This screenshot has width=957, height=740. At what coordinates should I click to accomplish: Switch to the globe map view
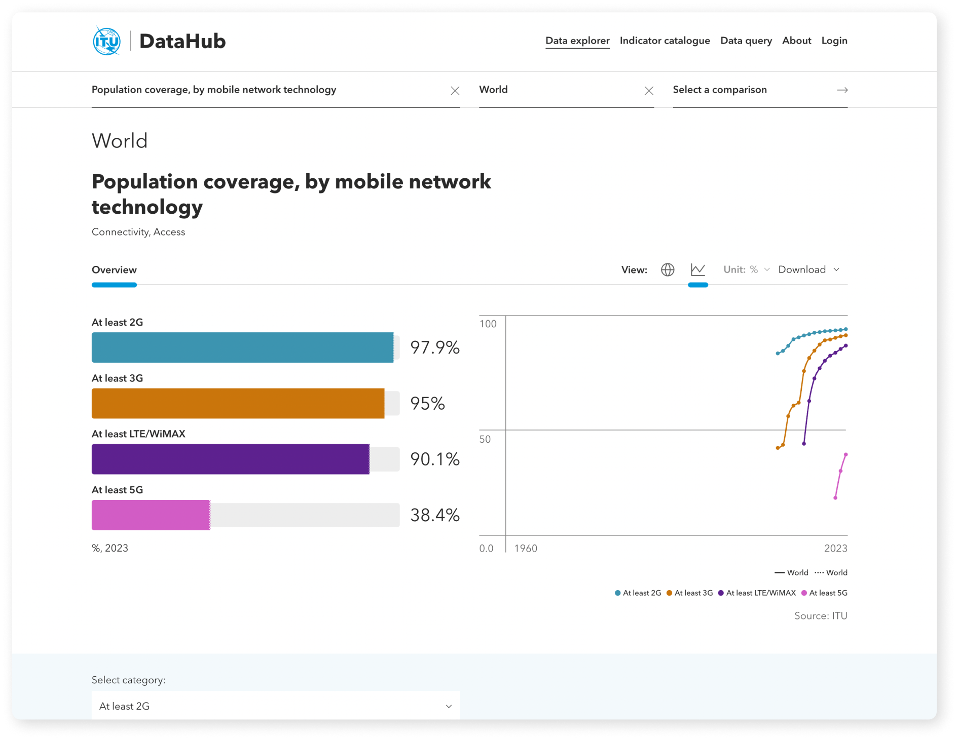(668, 269)
